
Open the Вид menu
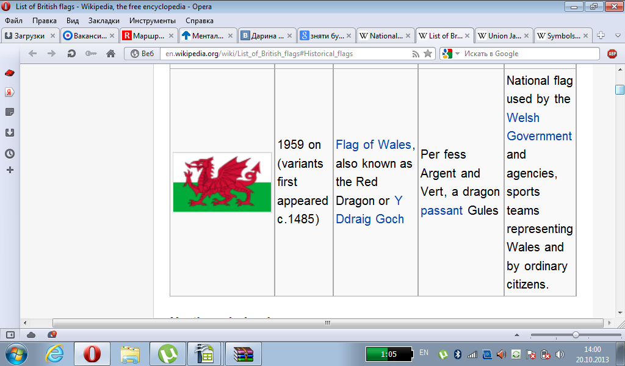coord(73,21)
